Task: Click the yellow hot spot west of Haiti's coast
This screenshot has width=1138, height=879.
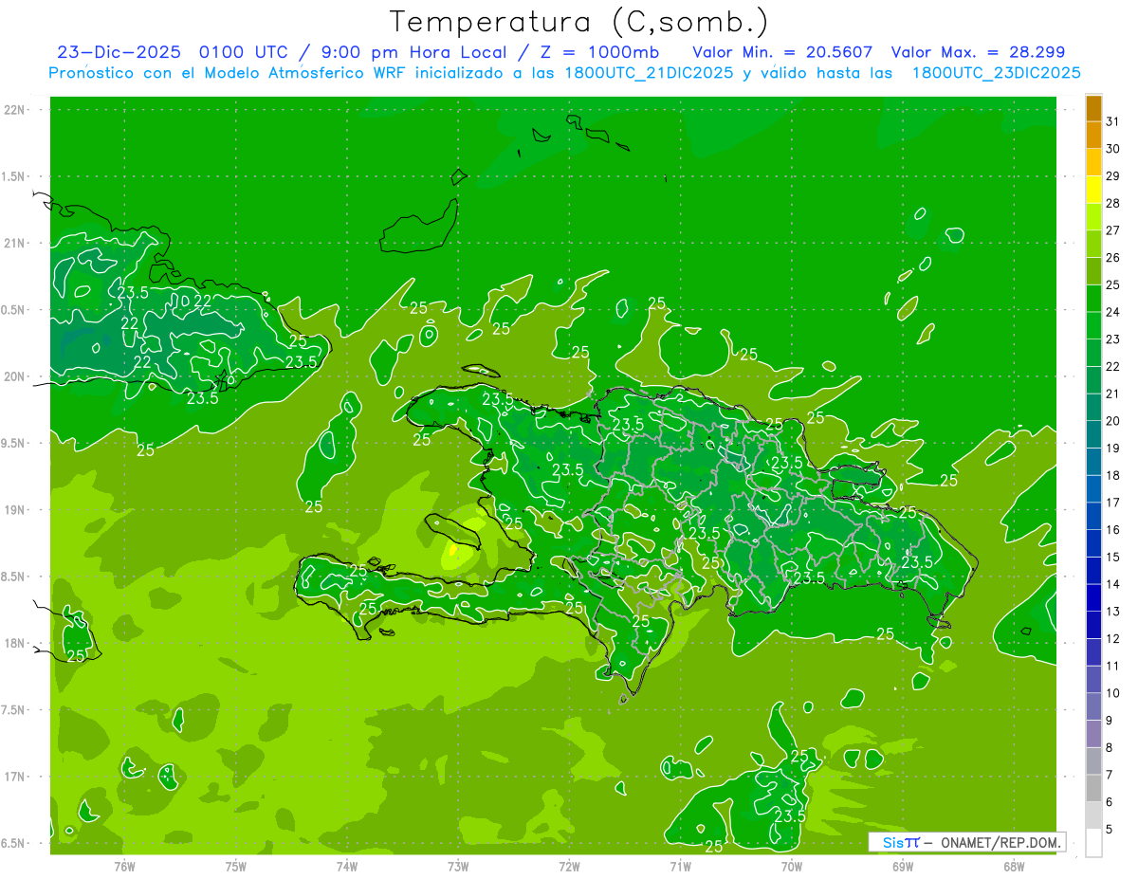Action: (x=454, y=550)
